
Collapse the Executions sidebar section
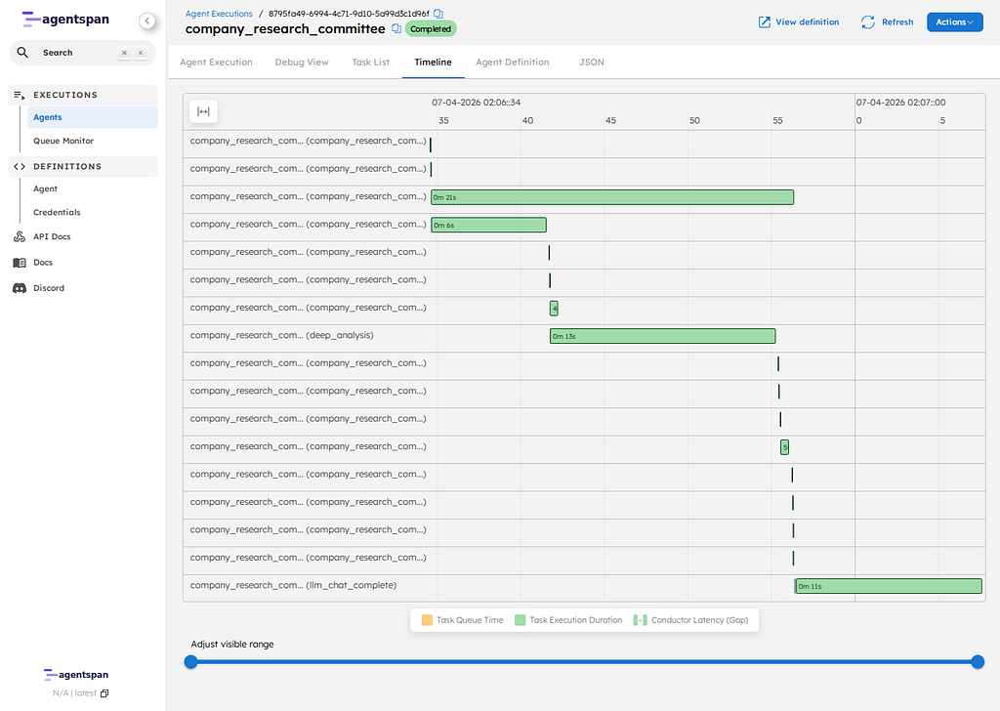[x=64, y=95]
